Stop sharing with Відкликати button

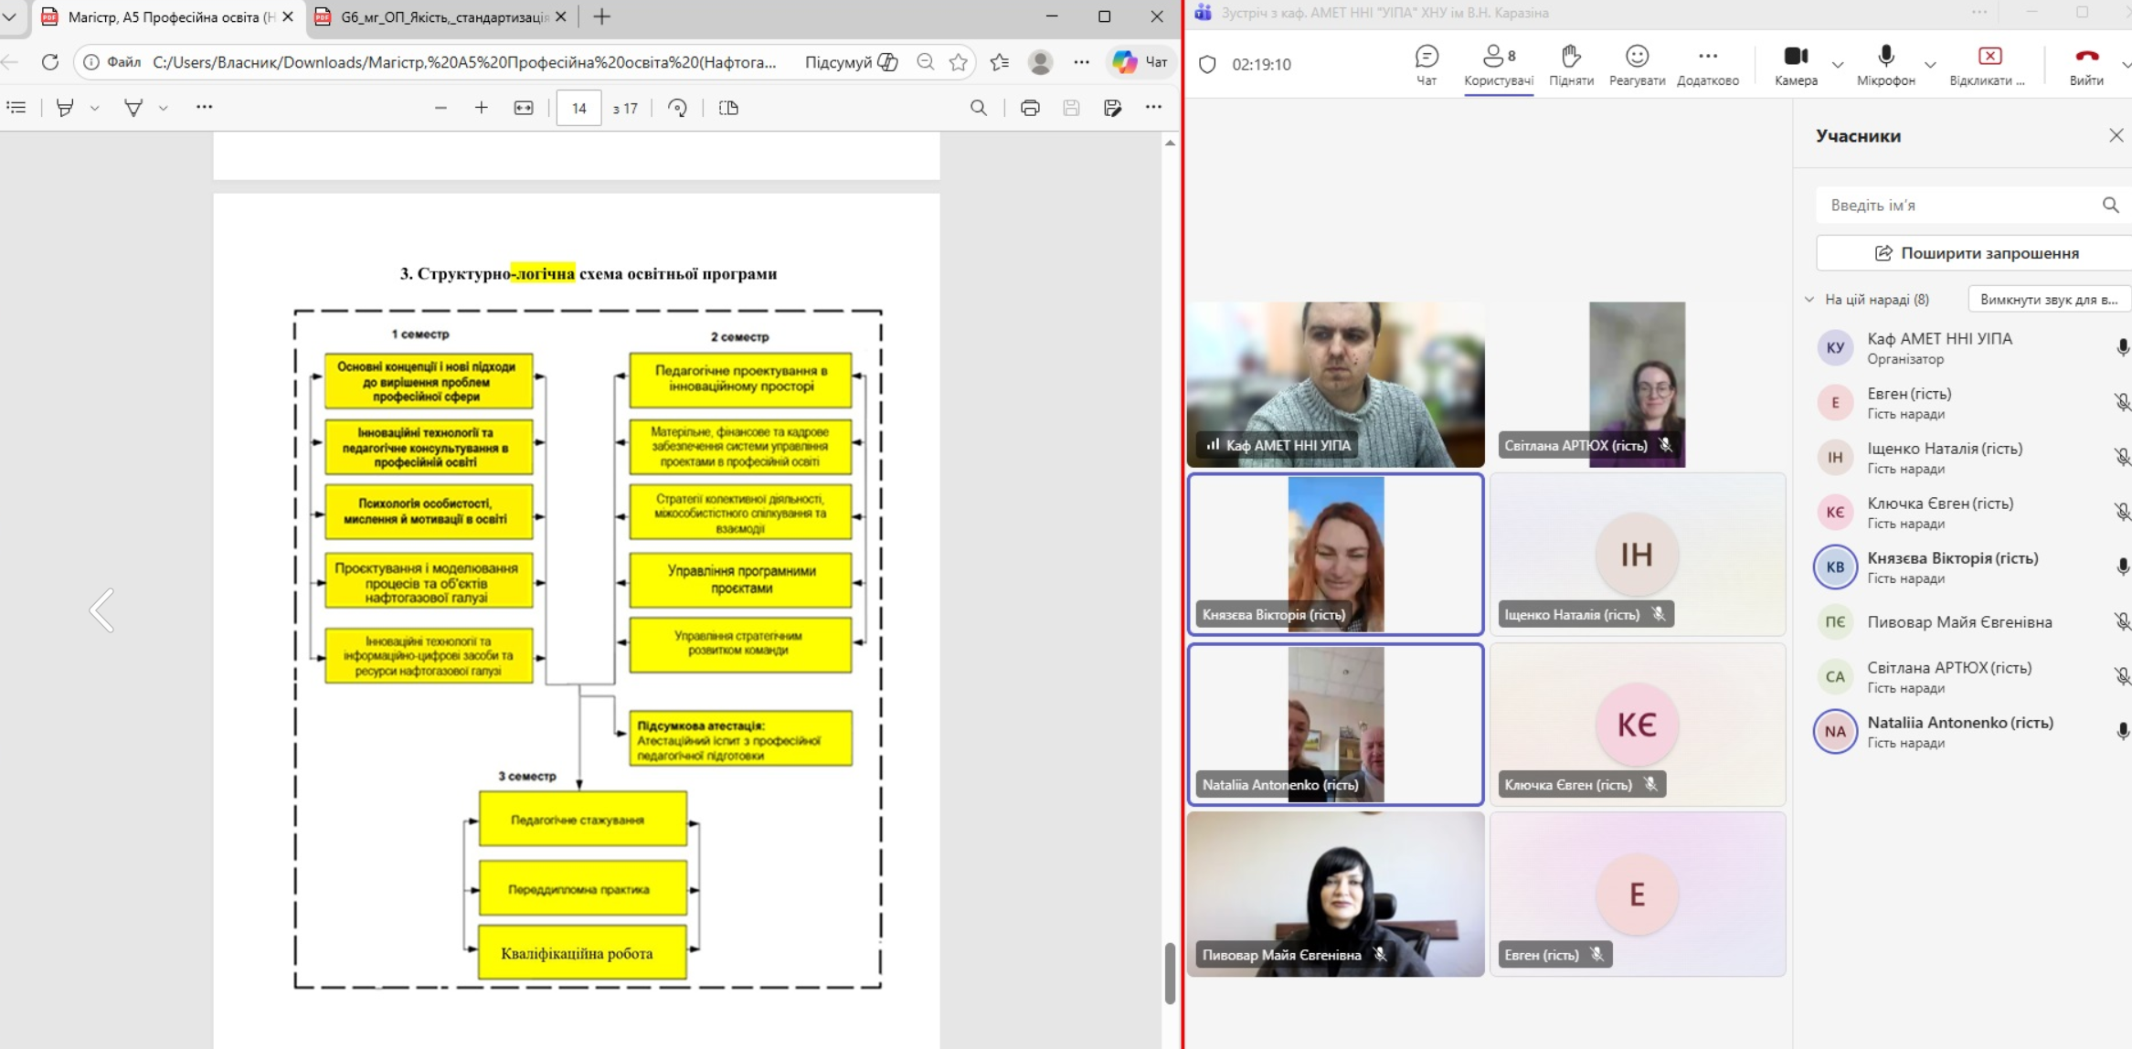coord(1989,64)
